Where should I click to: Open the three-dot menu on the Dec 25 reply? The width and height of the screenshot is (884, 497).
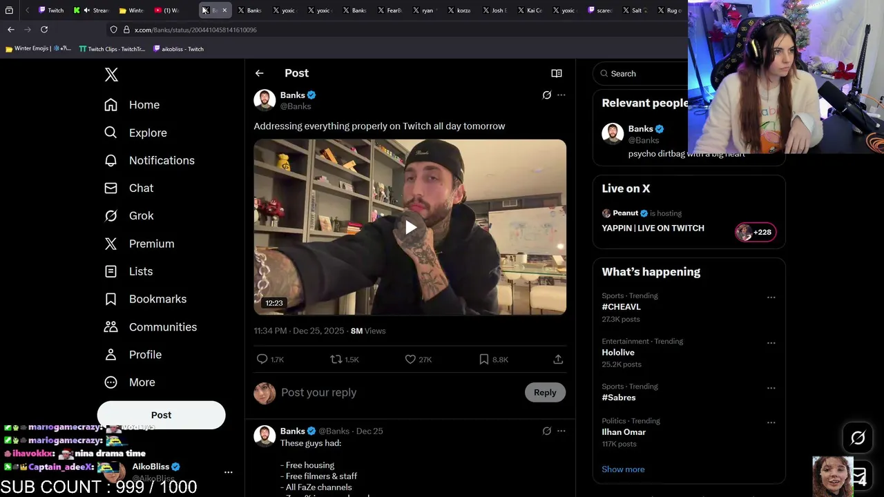coord(561,431)
